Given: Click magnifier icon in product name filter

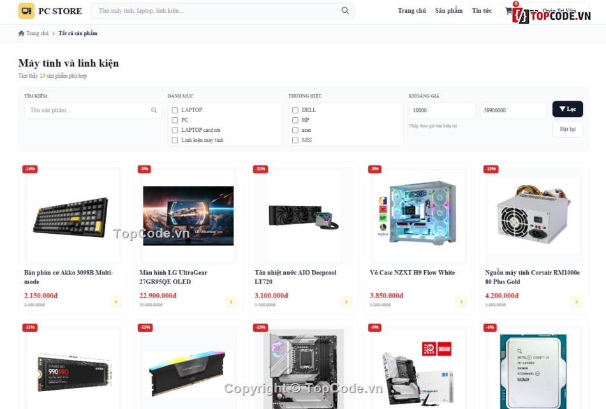Looking at the screenshot, I should pyautogui.click(x=154, y=110).
